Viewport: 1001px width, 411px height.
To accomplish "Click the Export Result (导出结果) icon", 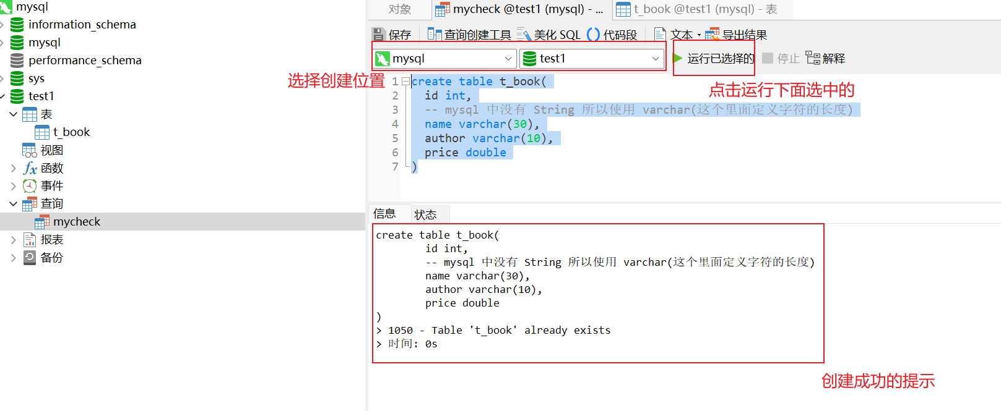I will (712, 35).
